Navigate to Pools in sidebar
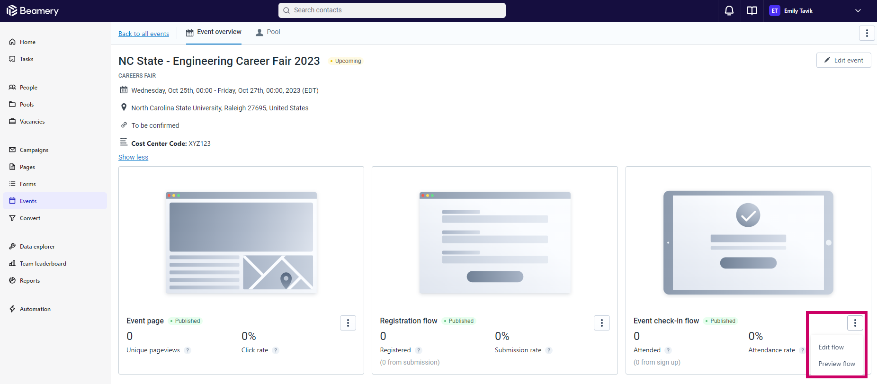This screenshot has height=384, width=877. pyautogui.click(x=55, y=104)
